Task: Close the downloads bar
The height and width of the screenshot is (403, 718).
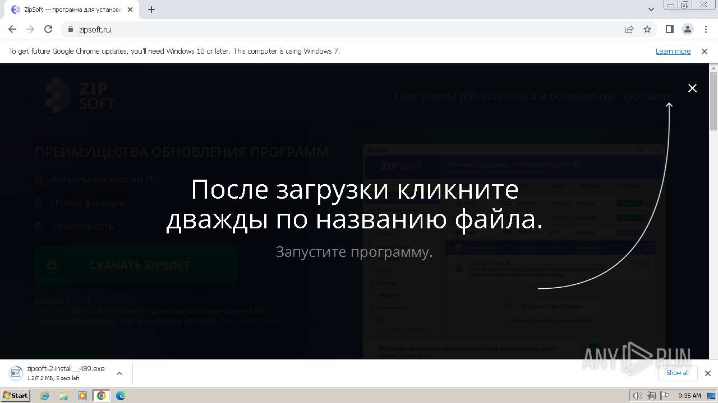Action: 708,373
